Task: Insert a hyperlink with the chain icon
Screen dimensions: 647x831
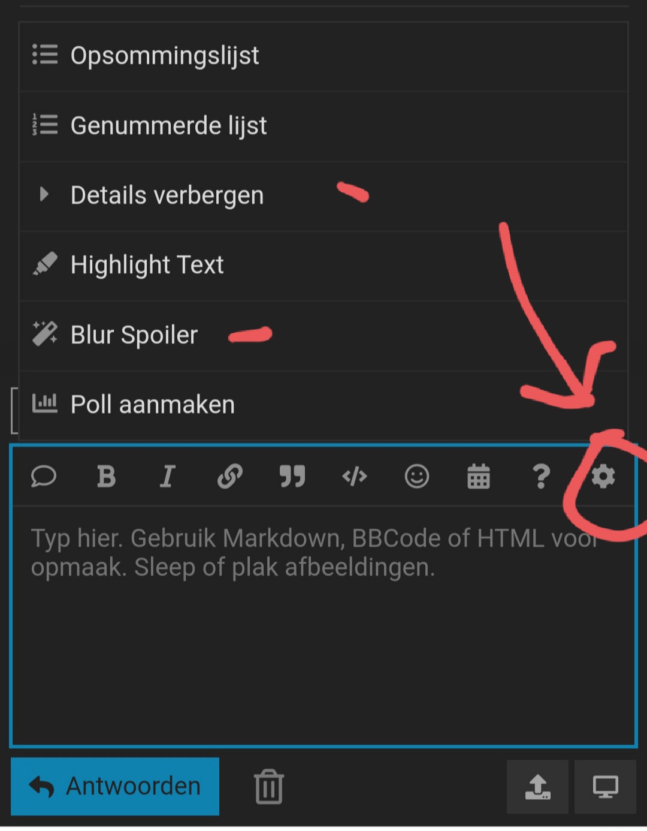Action: coord(230,477)
